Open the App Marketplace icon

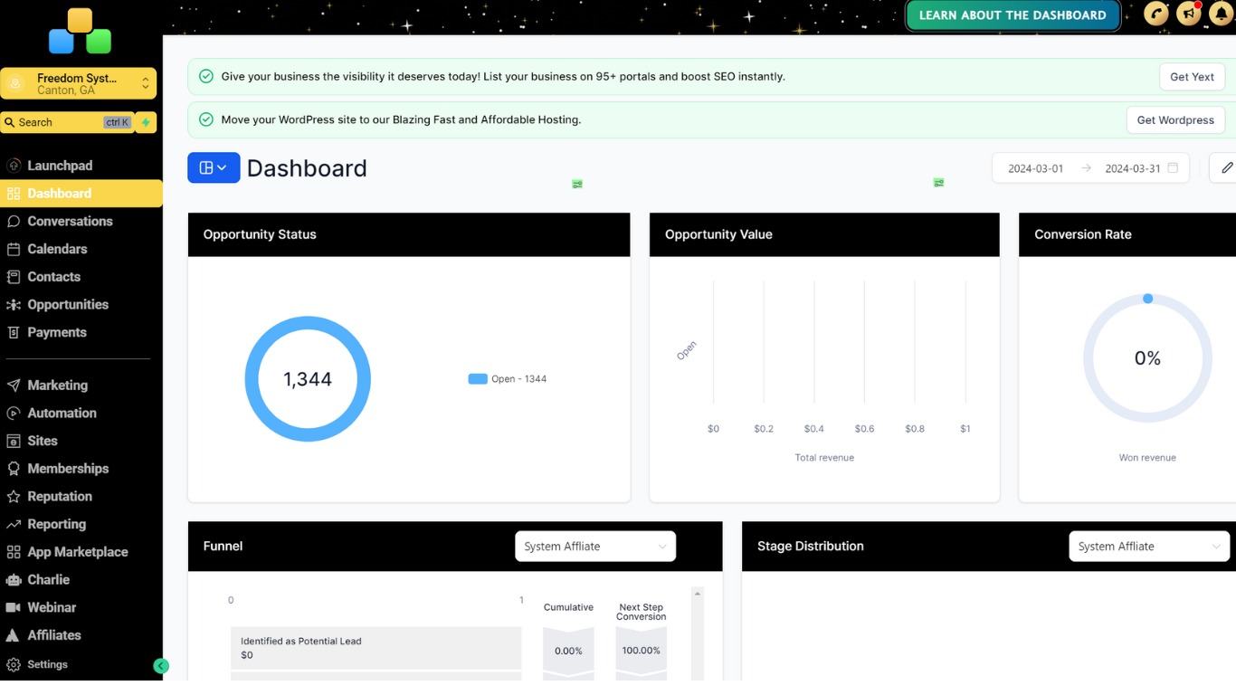(x=13, y=551)
